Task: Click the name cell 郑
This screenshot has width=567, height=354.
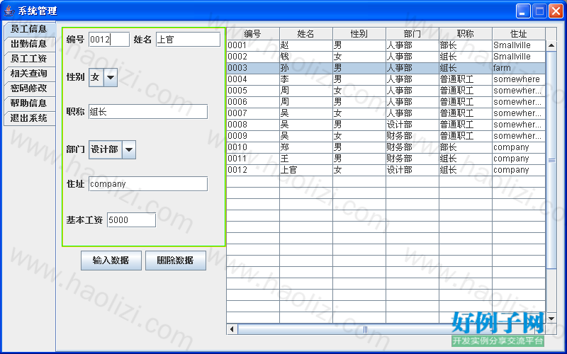Action: [306, 147]
